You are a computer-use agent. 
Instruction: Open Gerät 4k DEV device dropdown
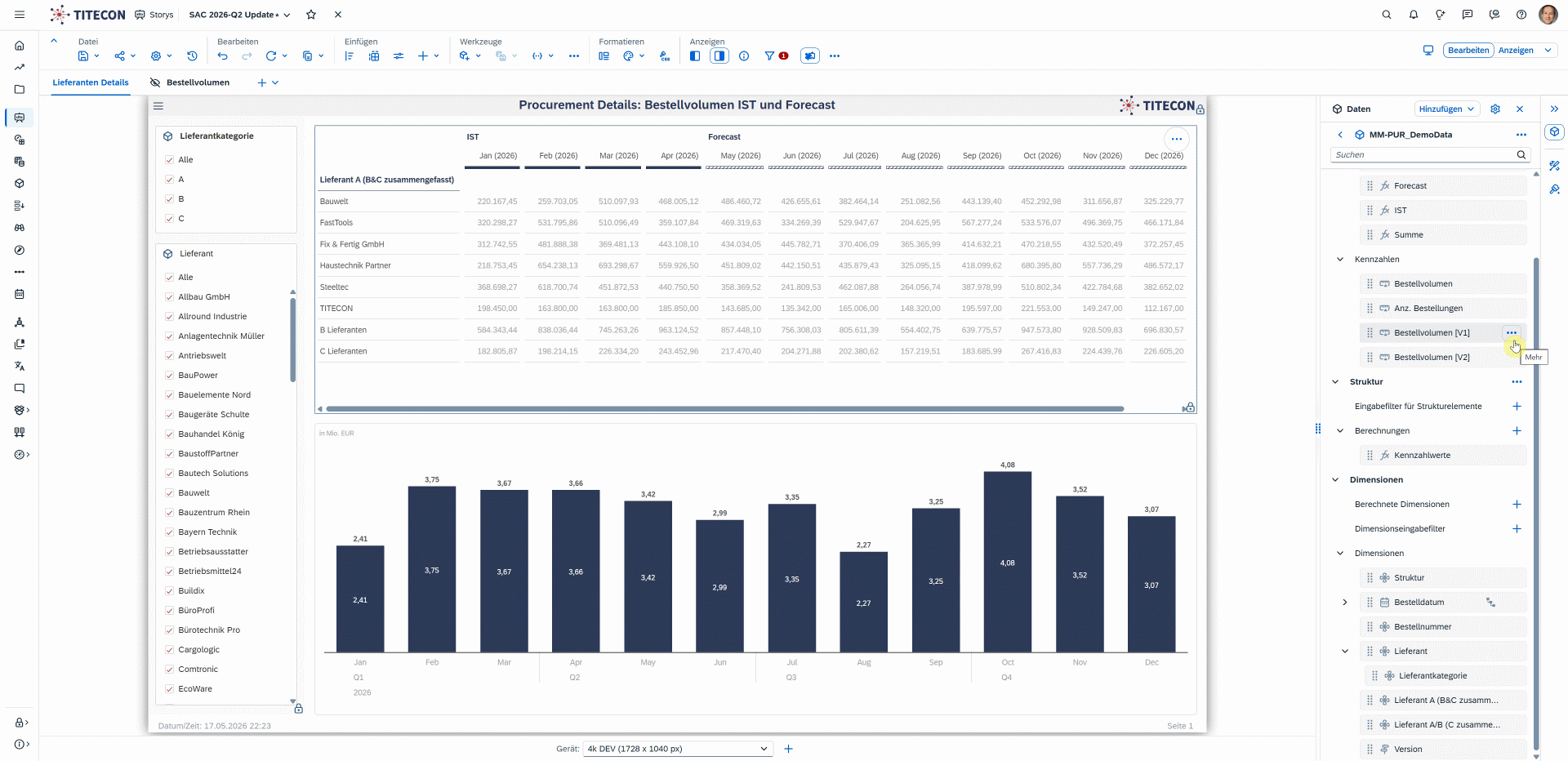point(678,749)
